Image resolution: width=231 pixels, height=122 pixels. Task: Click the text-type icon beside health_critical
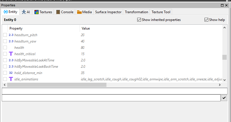click(x=11, y=54)
